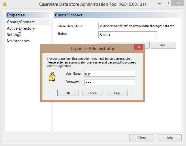Select Maintenance in the Properties list

pos(18,41)
